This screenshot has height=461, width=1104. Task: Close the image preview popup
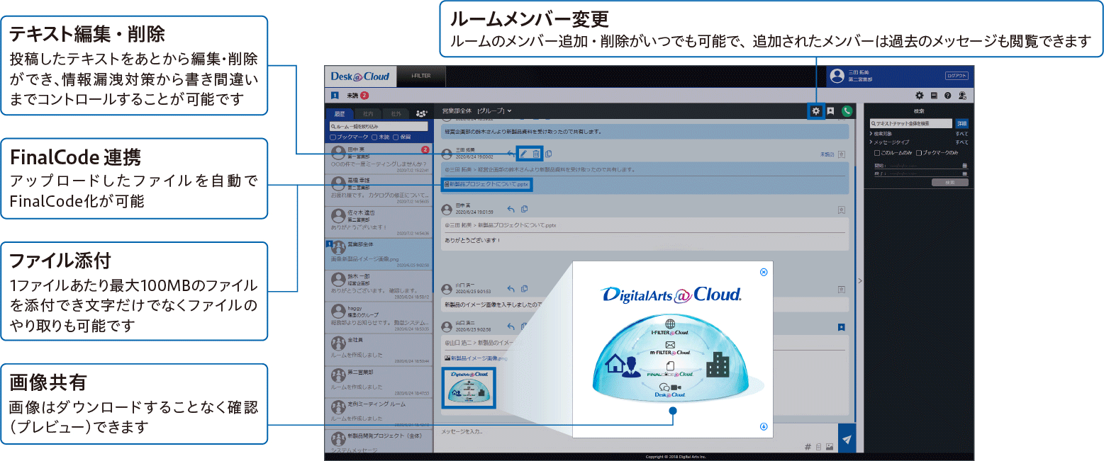[764, 272]
